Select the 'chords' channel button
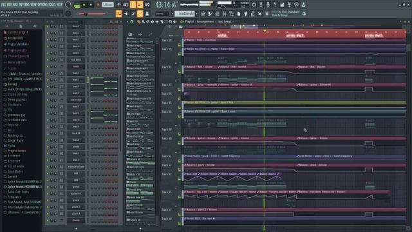This screenshot has height=232, width=412. [x=76, y=220]
